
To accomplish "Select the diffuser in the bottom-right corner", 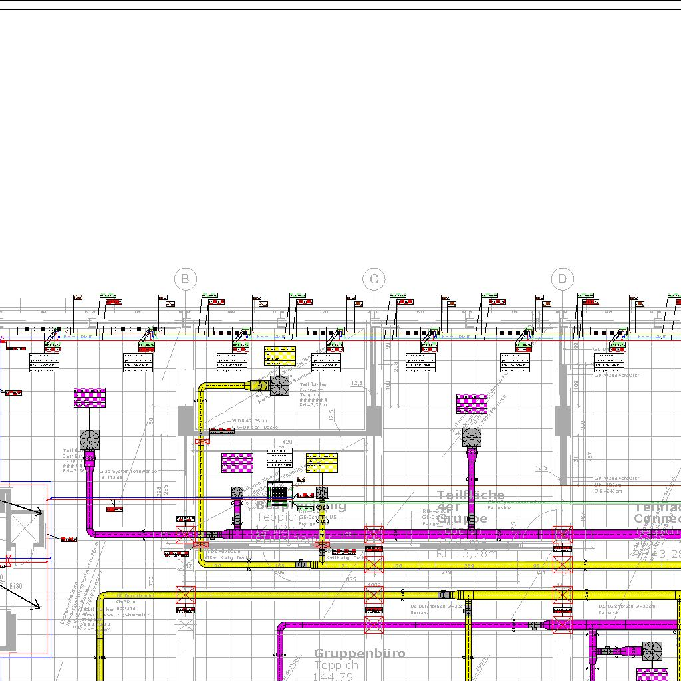I will click(x=652, y=652).
